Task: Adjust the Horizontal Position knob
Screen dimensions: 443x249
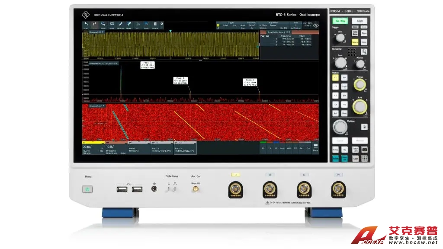Action: click(360, 64)
